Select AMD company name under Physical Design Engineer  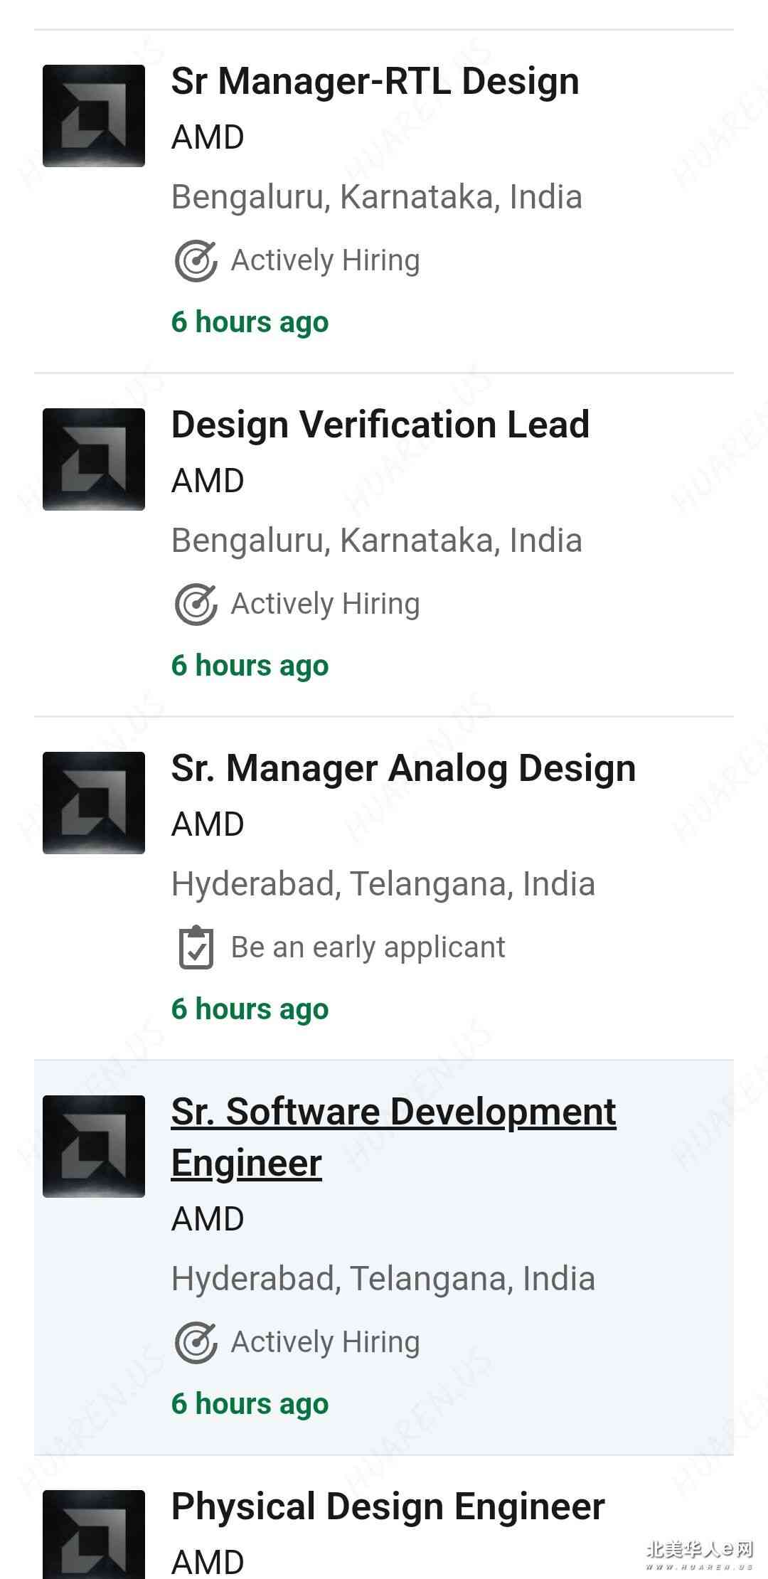208,1563
